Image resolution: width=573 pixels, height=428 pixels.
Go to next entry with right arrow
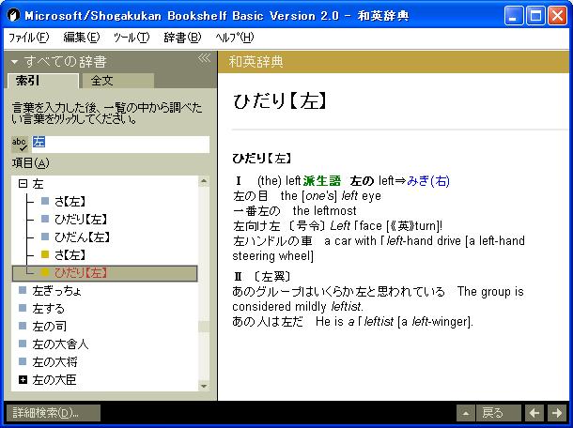pyautogui.click(x=557, y=413)
